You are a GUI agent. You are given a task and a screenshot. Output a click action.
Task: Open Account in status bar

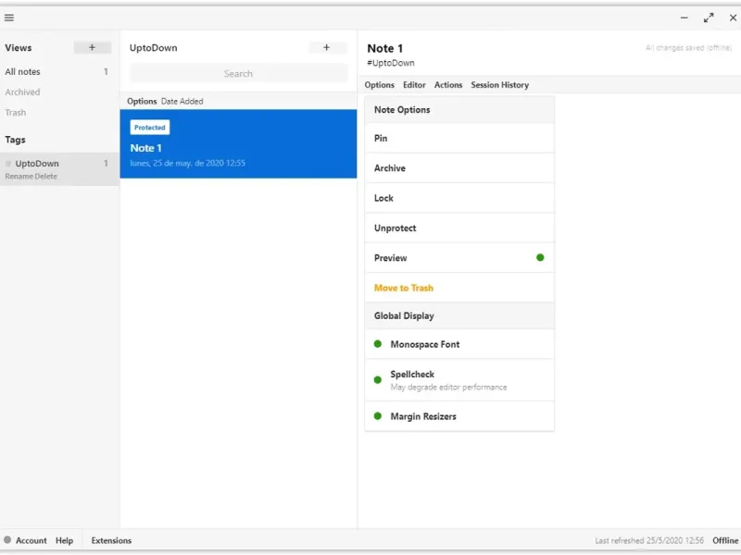tap(31, 540)
